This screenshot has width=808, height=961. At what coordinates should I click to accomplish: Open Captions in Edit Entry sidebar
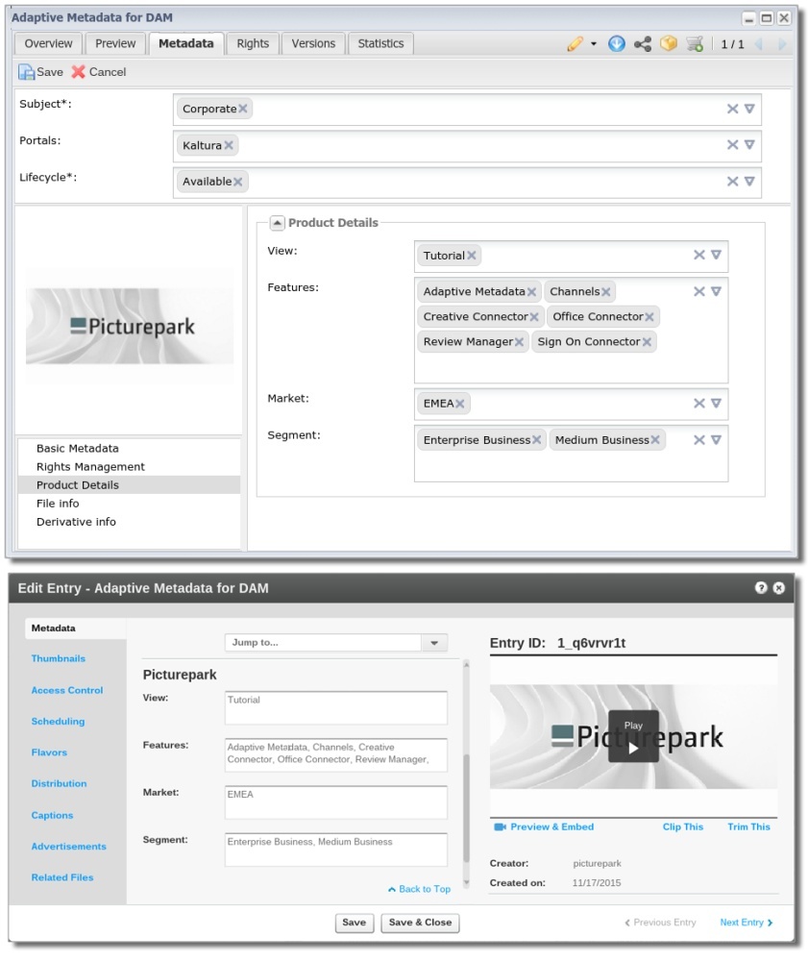pyautogui.click(x=52, y=816)
